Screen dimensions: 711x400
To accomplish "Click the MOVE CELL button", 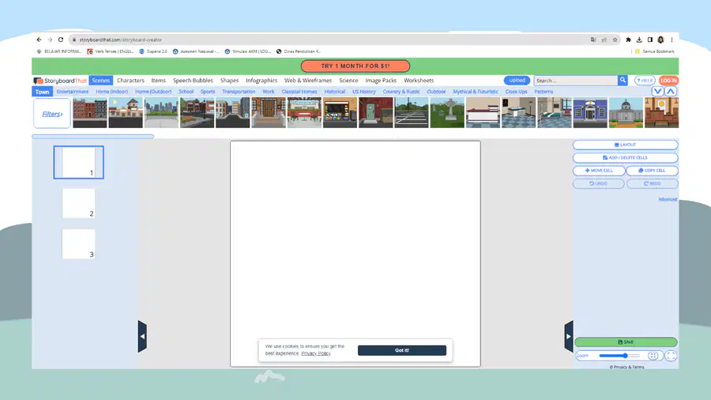I will (599, 171).
